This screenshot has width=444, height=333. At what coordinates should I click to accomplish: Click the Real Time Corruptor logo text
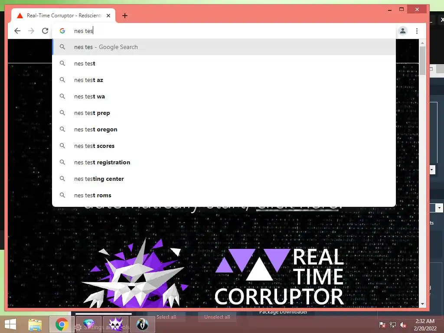[279, 276]
